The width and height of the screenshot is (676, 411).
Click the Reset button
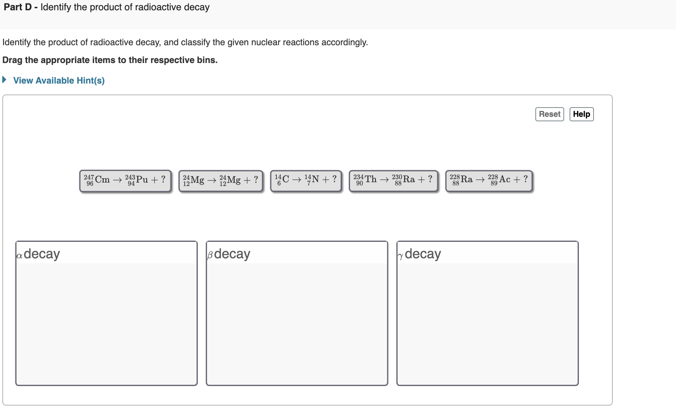[x=549, y=114]
